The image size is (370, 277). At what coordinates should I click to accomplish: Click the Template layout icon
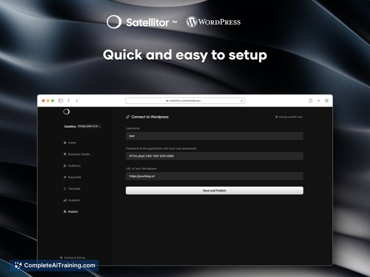[65, 189]
